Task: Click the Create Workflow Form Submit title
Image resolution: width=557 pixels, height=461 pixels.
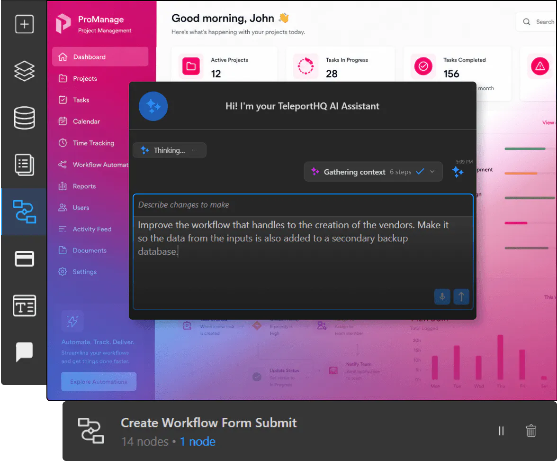Action: click(x=208, y=423)
